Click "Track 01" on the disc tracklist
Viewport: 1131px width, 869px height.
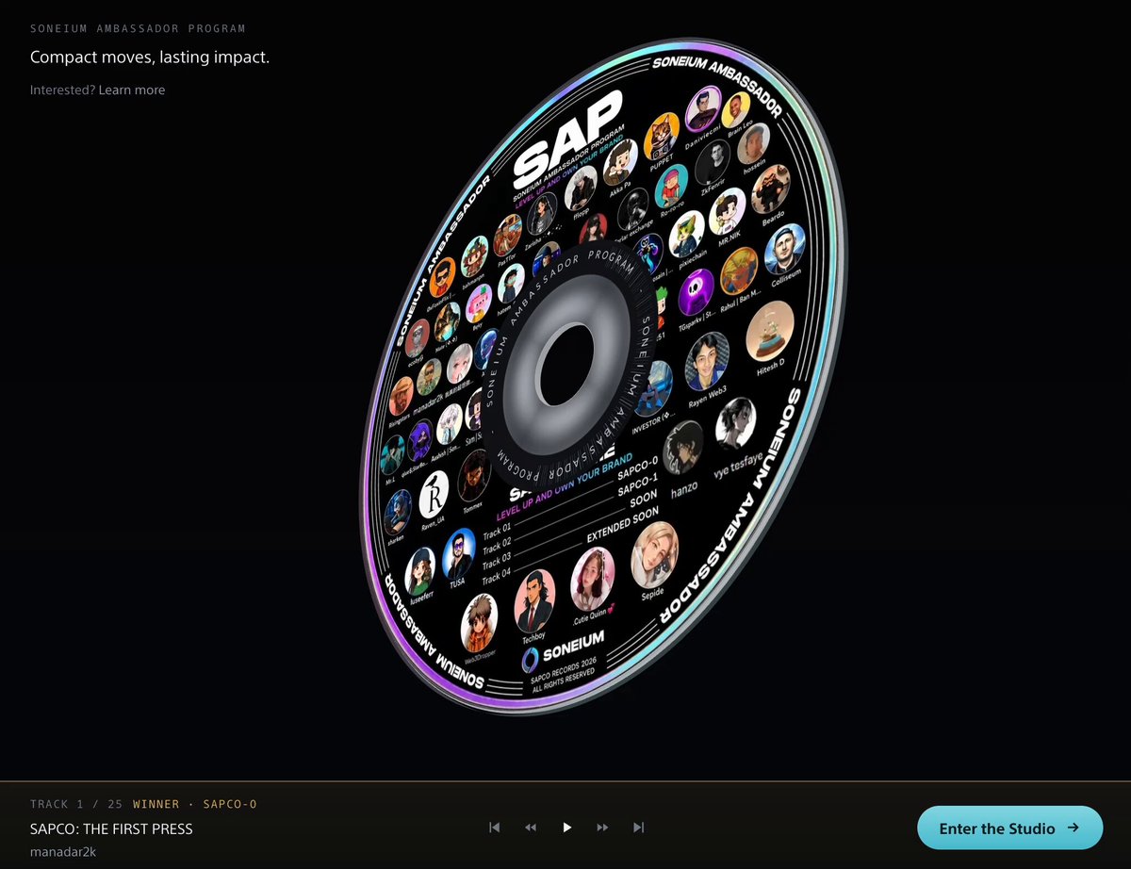[x=497, y=533]
